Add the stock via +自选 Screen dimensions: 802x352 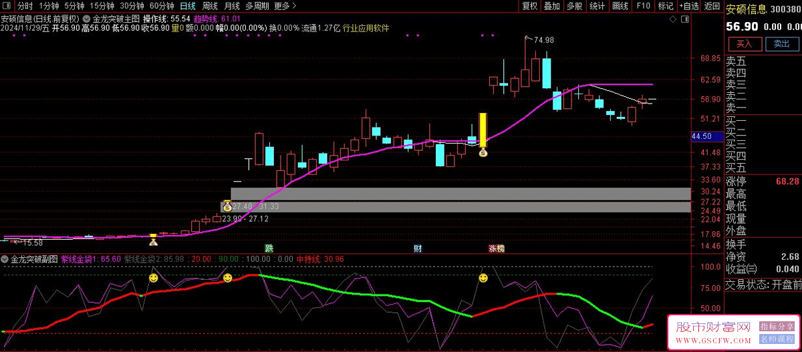(x=688, y=6)
